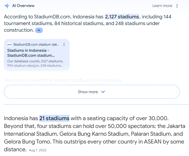
Task: Collapse sources with the chevron after "construction."
Action: (x=39, y=30)
